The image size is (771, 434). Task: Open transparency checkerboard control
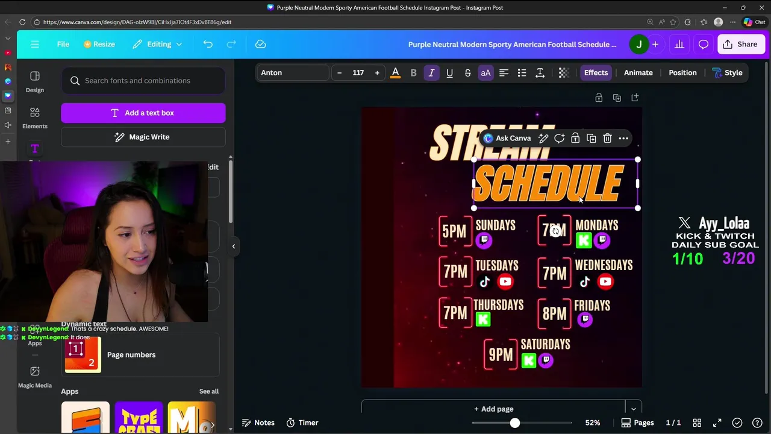click(564, 72)
